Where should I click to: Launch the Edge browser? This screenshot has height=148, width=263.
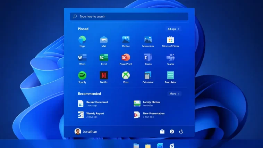coord(82,42)
